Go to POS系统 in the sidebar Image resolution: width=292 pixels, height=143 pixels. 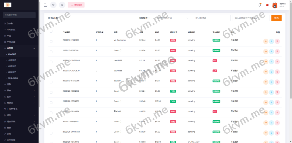click(x=11, y=30)
